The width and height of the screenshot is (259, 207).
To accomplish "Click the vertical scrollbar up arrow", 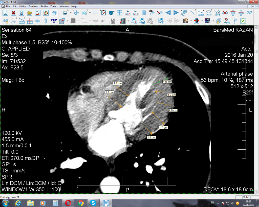I will tap(256, 27).
